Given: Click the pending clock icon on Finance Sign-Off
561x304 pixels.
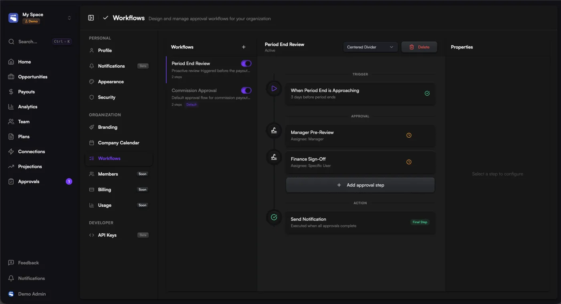Looking at the screenshot, I should pos(409,162).
